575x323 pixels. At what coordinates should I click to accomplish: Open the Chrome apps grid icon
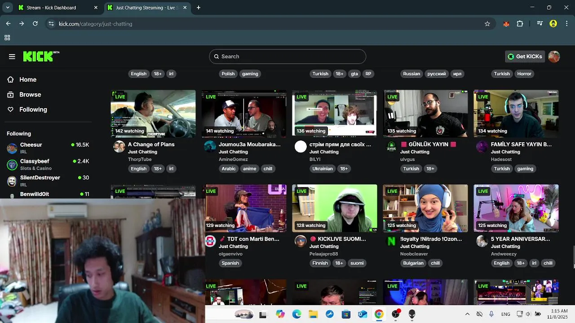7,38
